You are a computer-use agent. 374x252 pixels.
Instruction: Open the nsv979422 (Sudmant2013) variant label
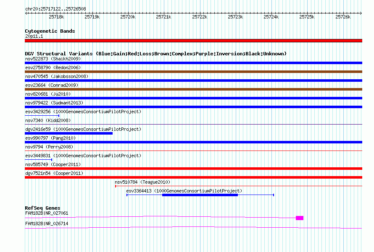pyautogui.click(x=54, y=103)
